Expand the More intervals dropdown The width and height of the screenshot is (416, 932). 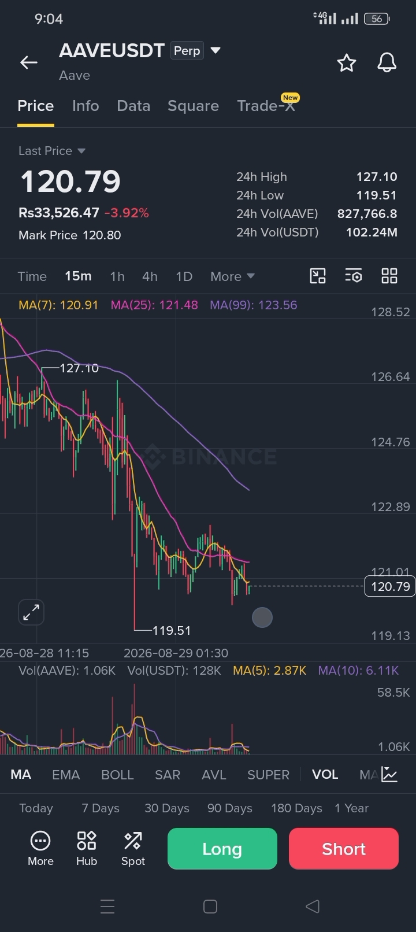pos(232,276)
